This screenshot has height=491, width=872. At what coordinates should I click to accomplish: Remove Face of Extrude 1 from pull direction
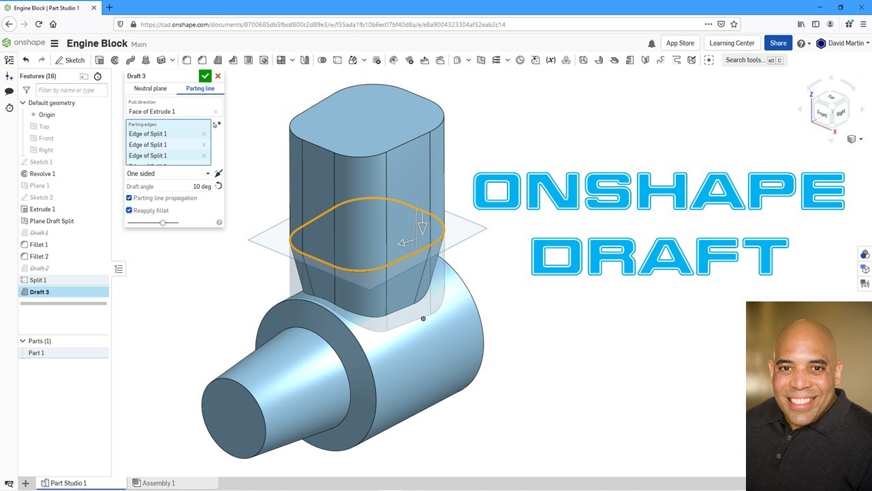(216, 112)
